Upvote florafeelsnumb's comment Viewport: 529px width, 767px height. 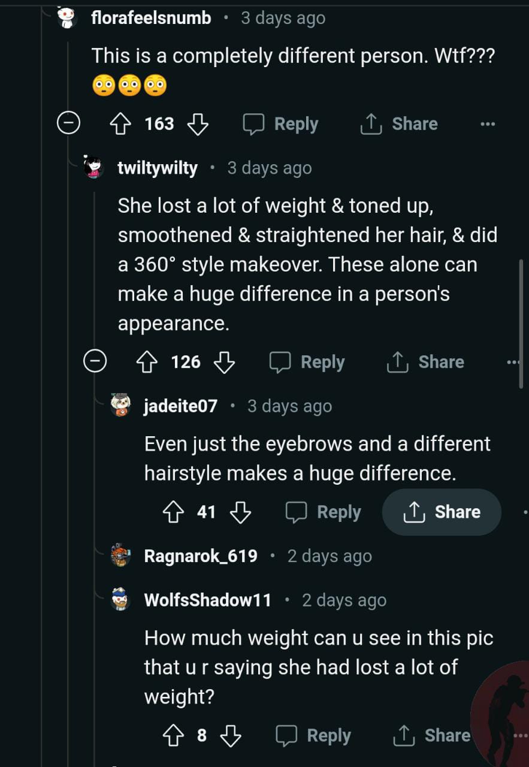(121, 124)
